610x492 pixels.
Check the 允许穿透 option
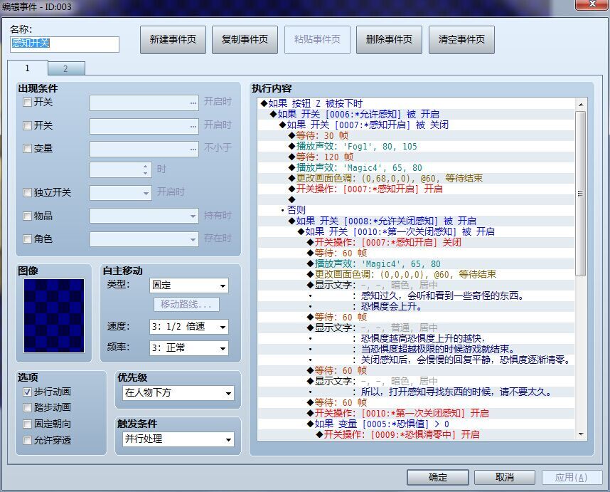pyautogui.click(x=27, y=440)
